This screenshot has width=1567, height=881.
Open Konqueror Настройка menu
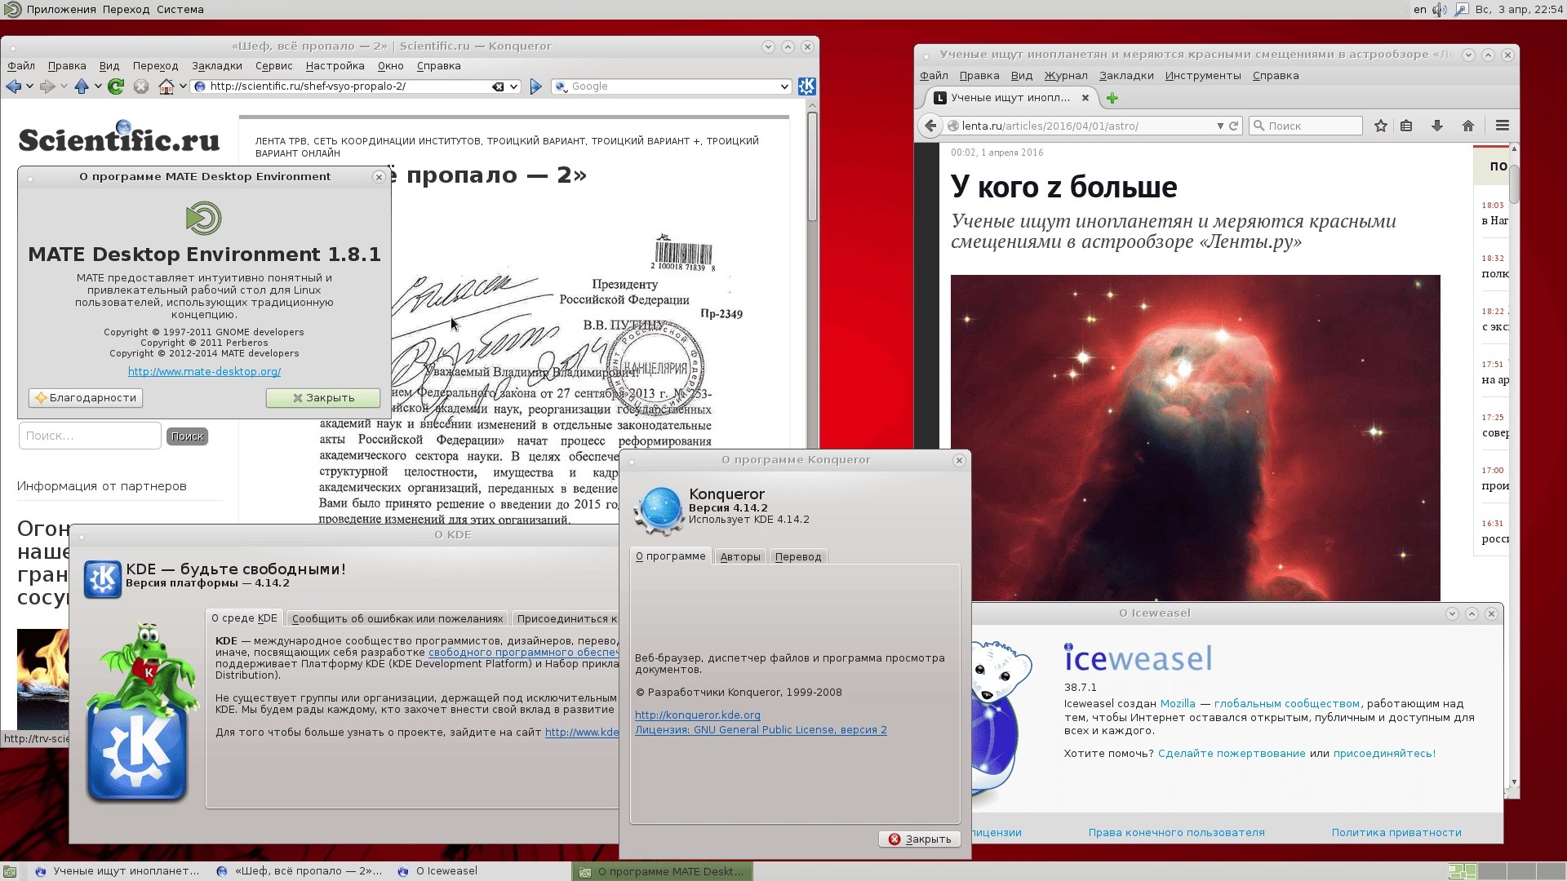click(x=335, y=66)
